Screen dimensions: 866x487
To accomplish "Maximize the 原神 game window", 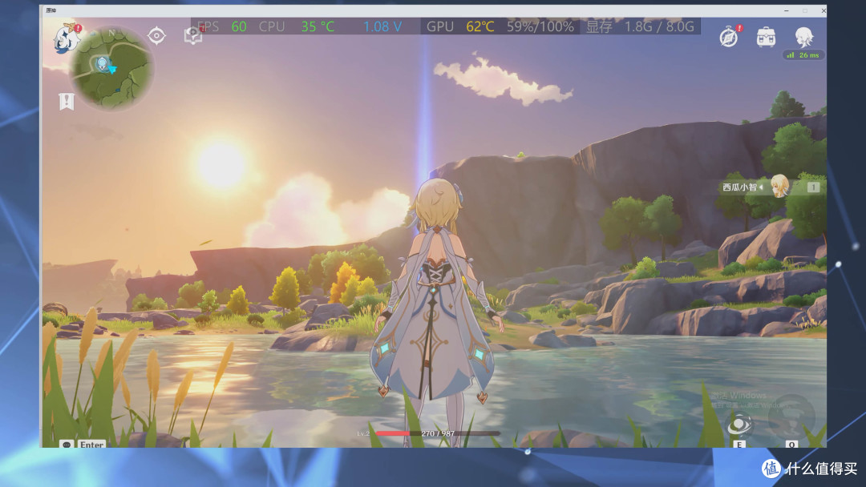I will coord(804,10).
